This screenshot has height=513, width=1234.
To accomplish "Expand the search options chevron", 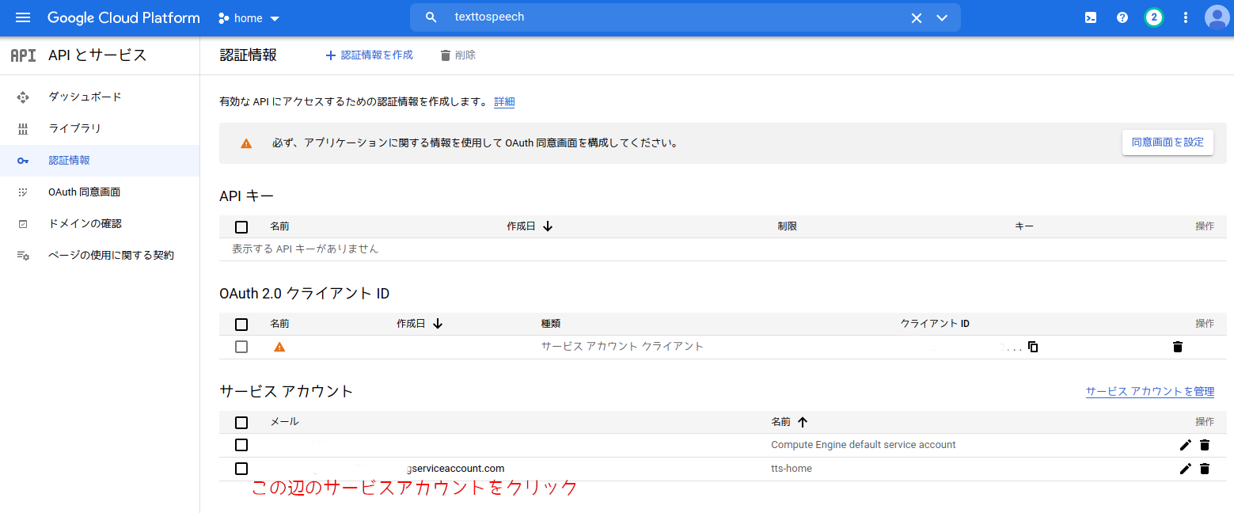I will point(942,17).
